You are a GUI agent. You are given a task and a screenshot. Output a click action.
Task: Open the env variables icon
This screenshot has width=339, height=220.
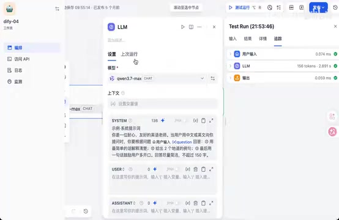click(291, 7)
